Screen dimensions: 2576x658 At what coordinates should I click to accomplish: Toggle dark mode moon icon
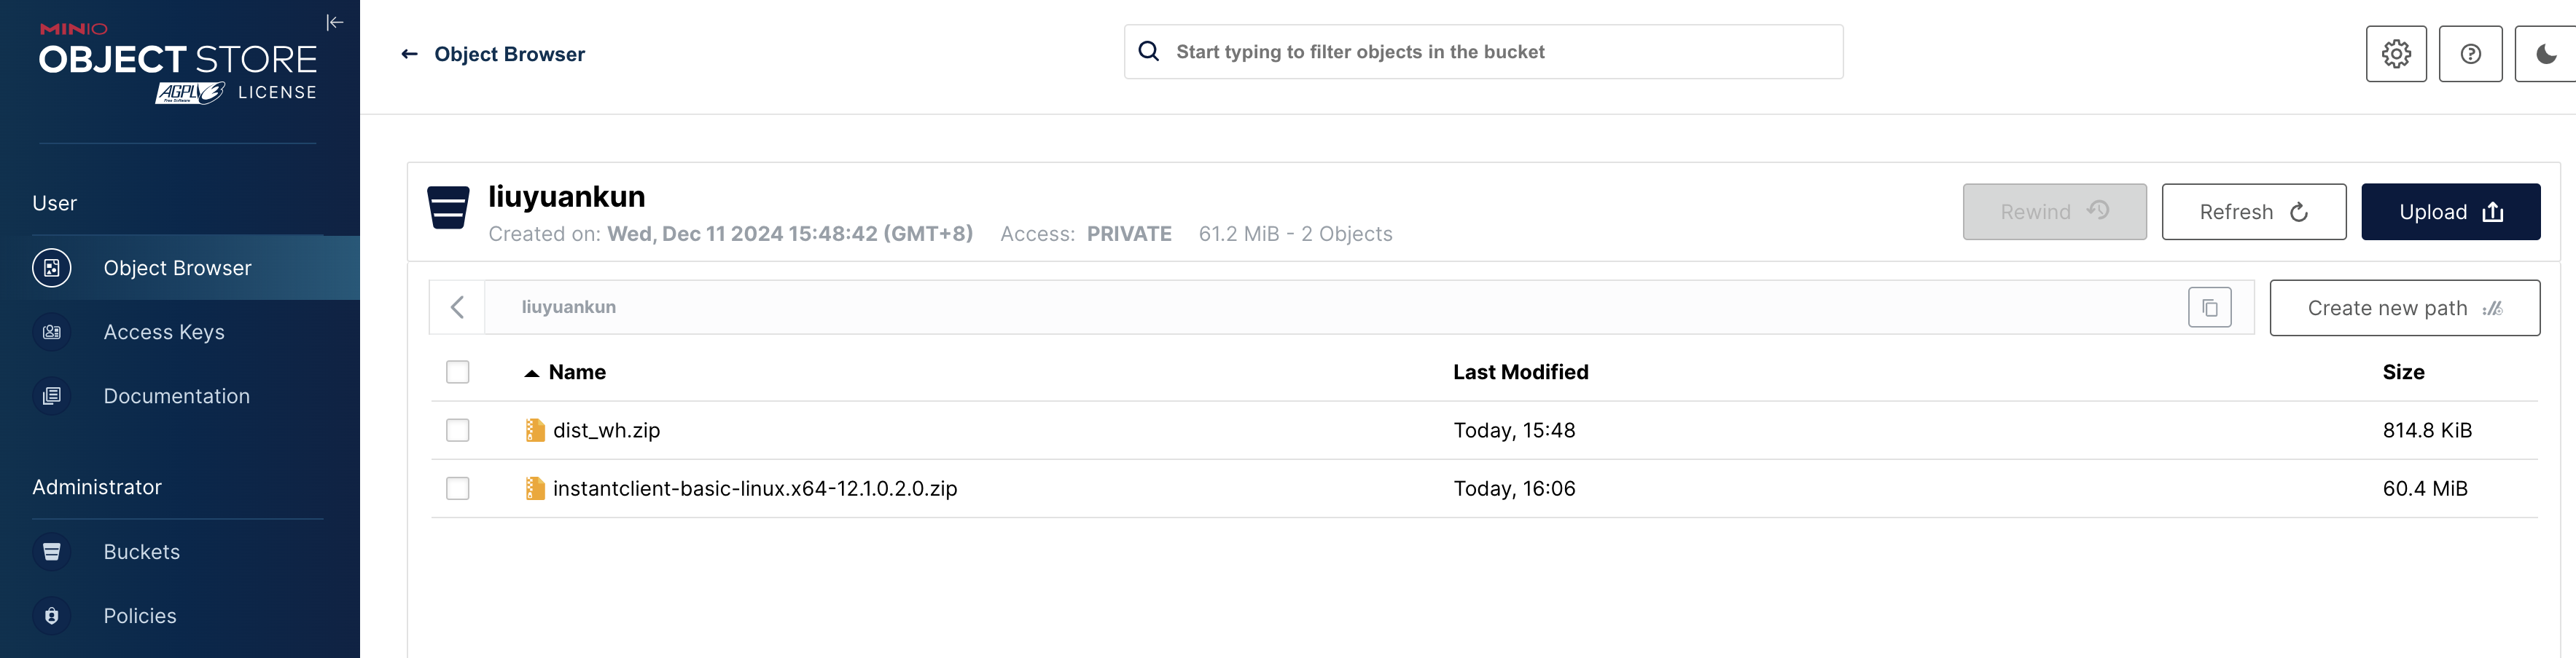pyautogui.click(x=2546, y=54)
